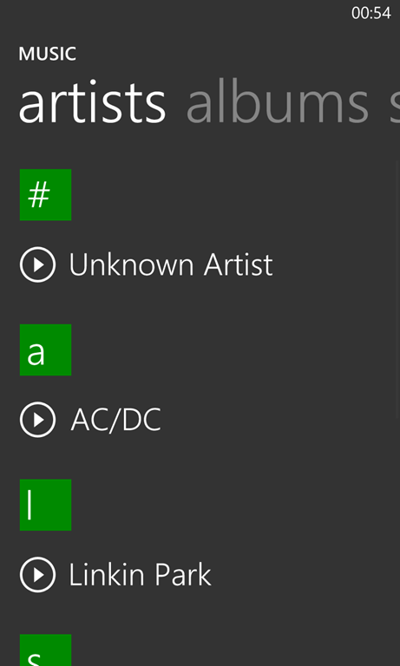The height and width of the screenshot is (666, 400).
Task: Open the partially visible 's' group tile
Action: coord(45,650)
